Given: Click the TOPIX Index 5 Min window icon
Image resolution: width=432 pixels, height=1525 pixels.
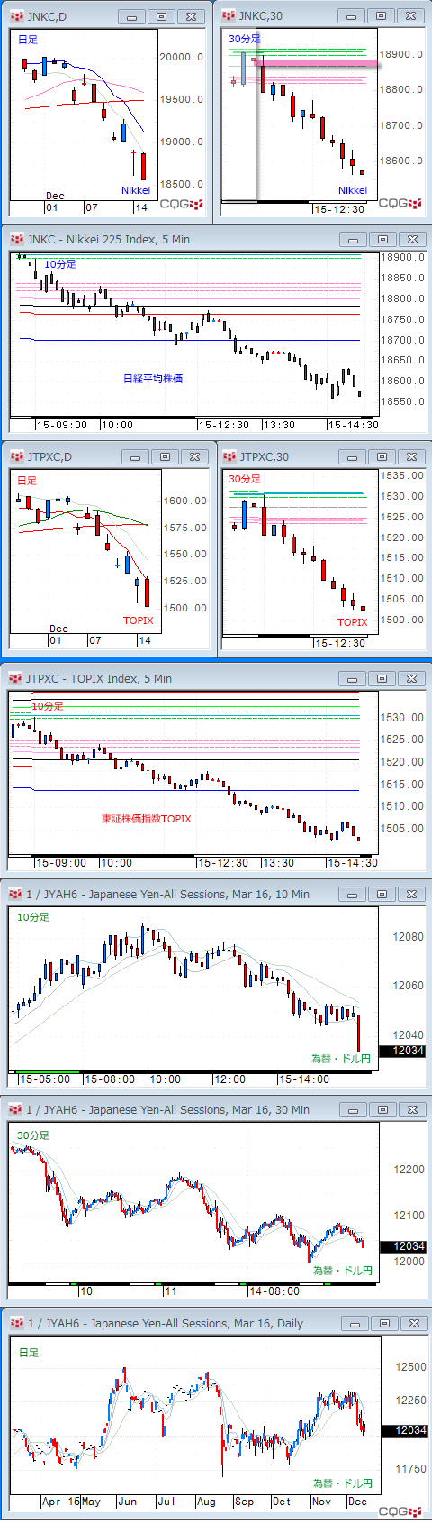Looking at the screenshot, I should (x=15, y=678).
